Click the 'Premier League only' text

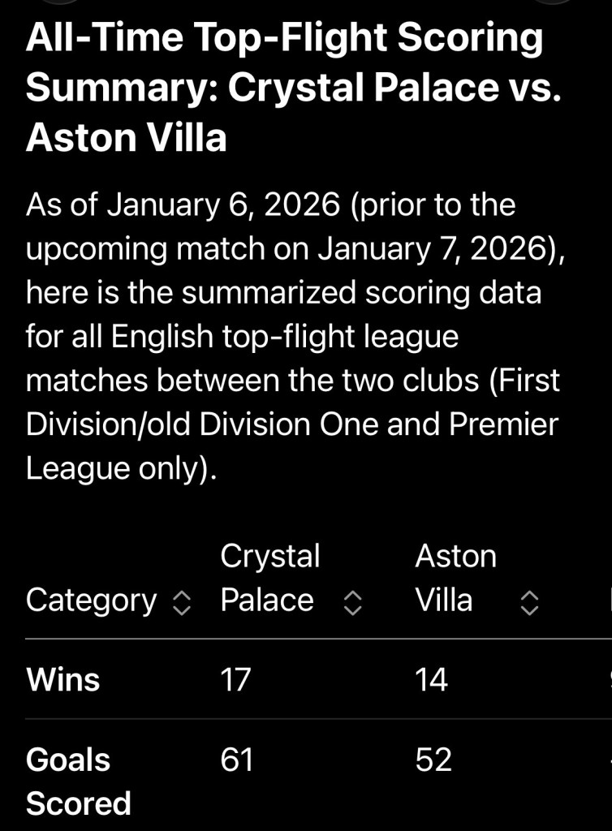coord(292,446)
